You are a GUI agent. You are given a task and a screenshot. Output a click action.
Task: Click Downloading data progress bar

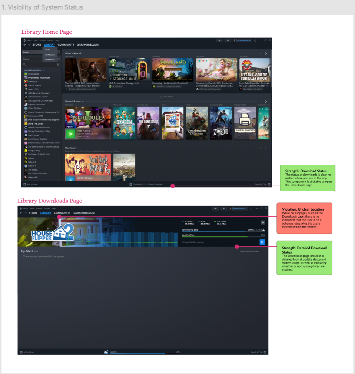click(x=223, y=231)
